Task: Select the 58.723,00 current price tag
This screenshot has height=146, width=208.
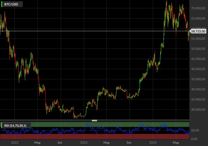Action: coord(198,31)
